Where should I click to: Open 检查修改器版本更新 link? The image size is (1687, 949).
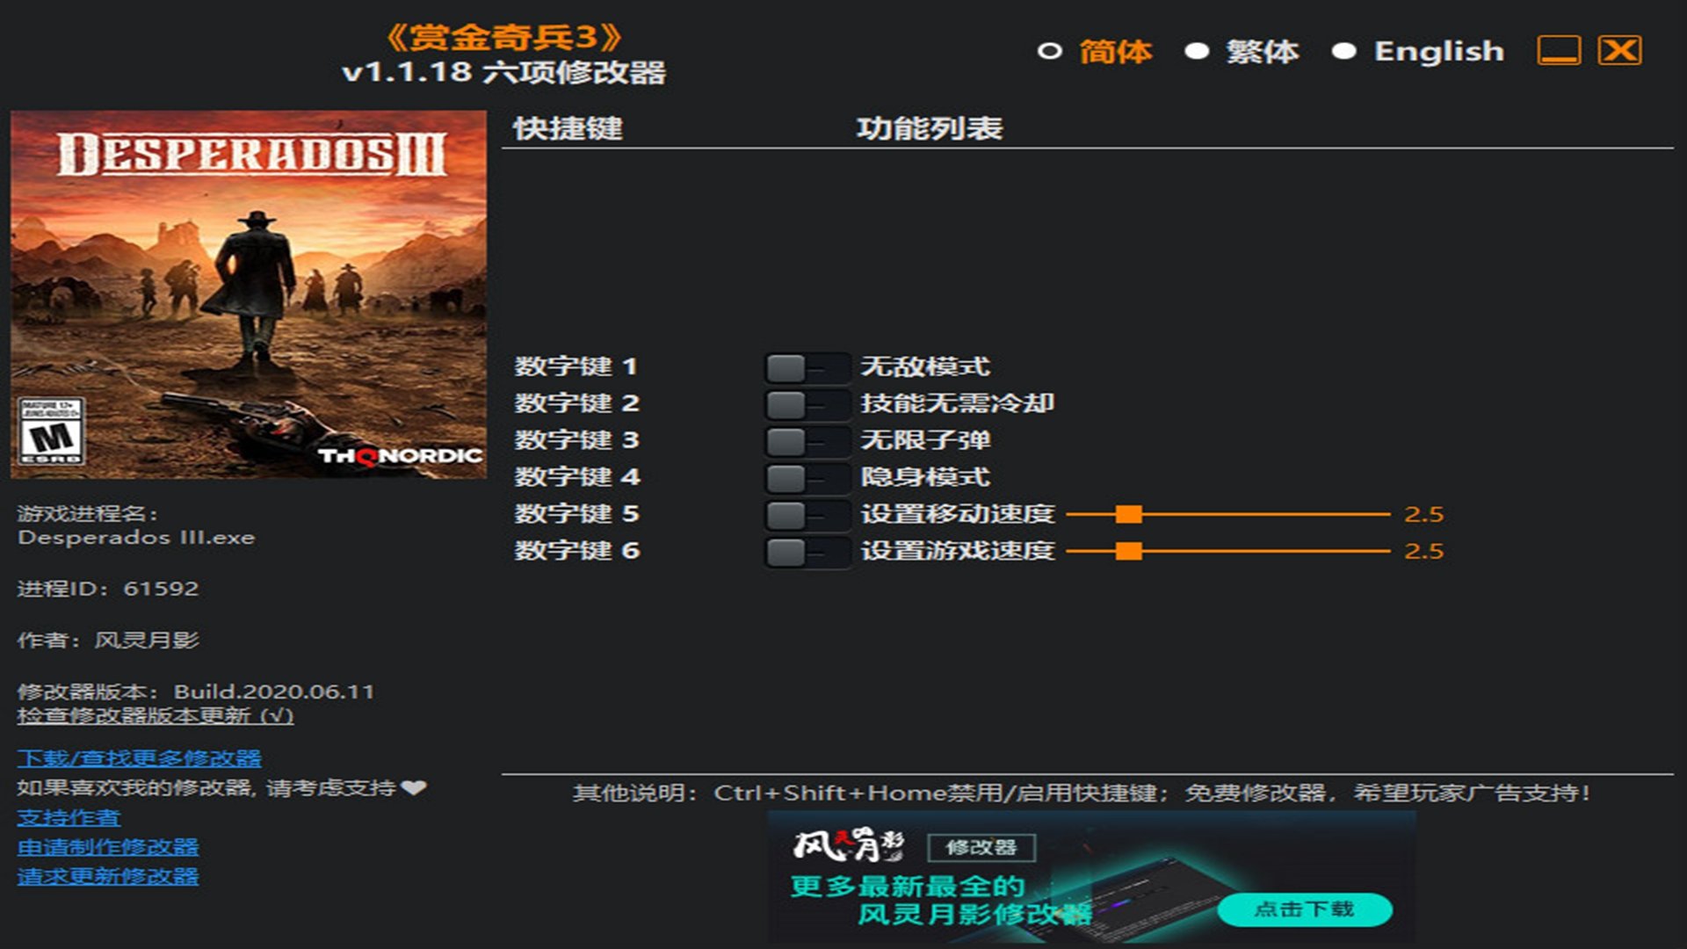155,715
